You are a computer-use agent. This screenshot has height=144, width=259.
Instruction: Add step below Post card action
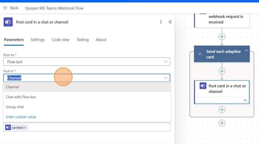point(222,110)
